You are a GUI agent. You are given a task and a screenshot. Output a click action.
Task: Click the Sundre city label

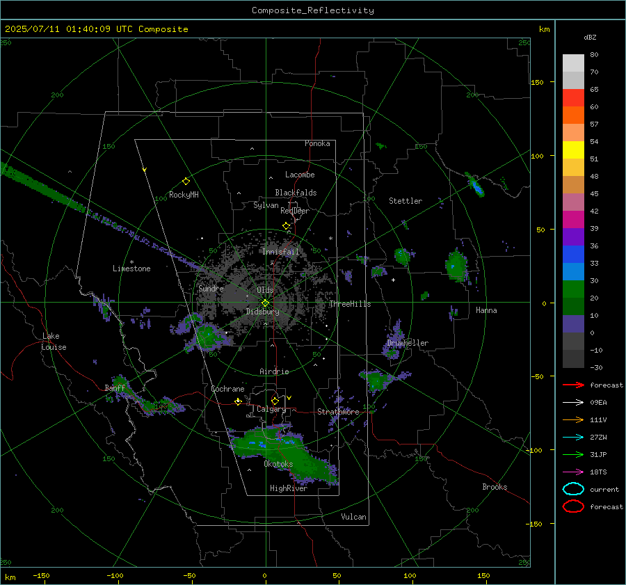[211, 288]
